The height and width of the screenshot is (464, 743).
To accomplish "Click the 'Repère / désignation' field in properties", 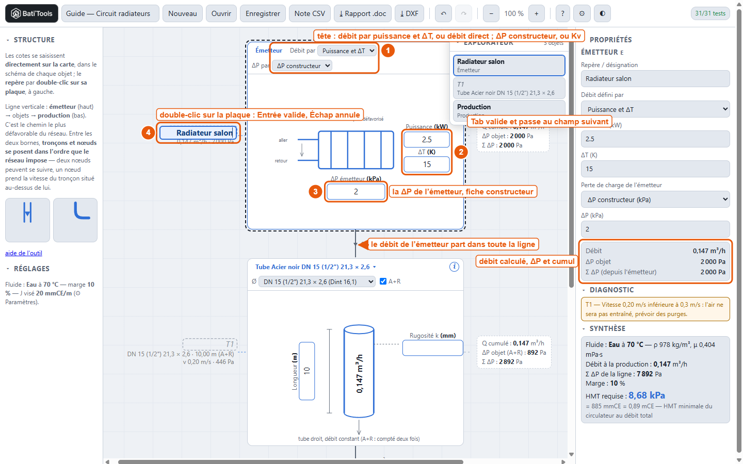I will [x=655, y=79].
